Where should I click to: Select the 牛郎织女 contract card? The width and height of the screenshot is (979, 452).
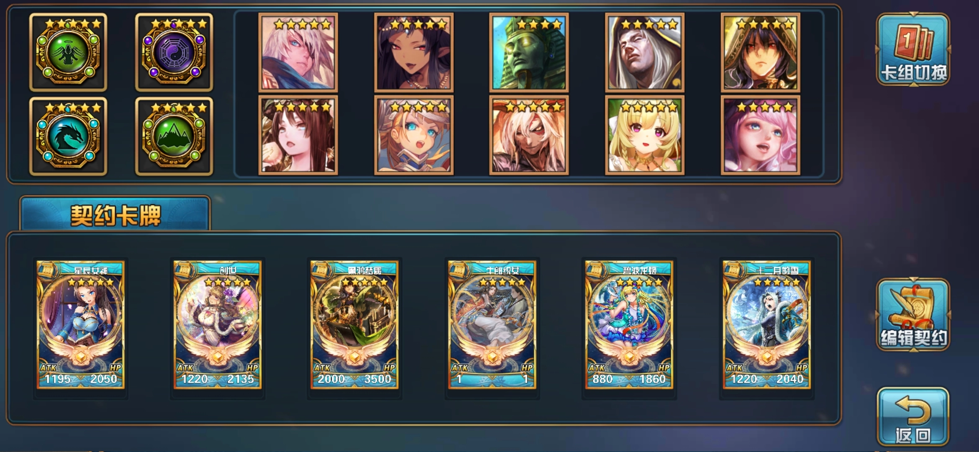[x=492, y=325]
